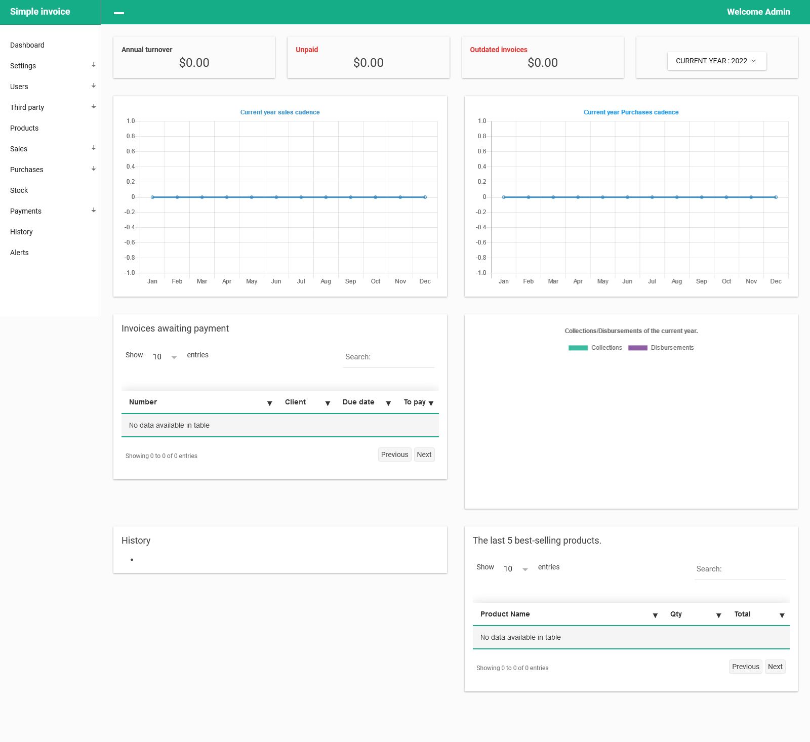Sort best-selling products by Qty arrow
Image resolution: width=810 pixels, height=742 pixels.
coord(718,615)
